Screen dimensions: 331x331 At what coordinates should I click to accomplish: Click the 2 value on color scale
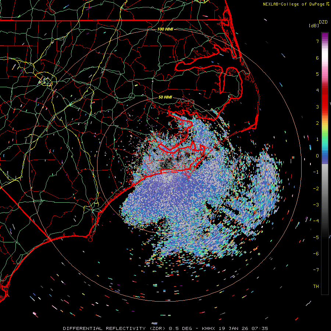pos(317,123)
